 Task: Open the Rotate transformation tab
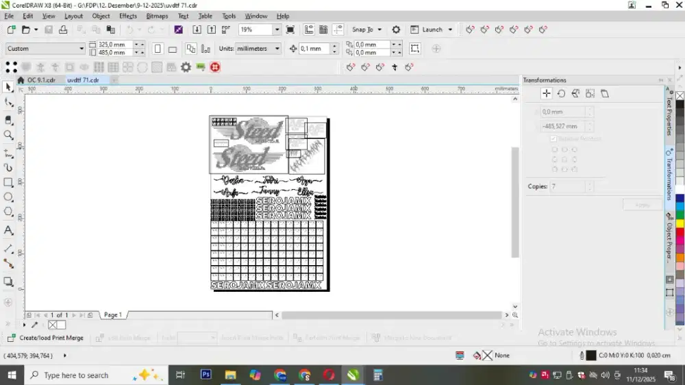click(x=562, y=94)
